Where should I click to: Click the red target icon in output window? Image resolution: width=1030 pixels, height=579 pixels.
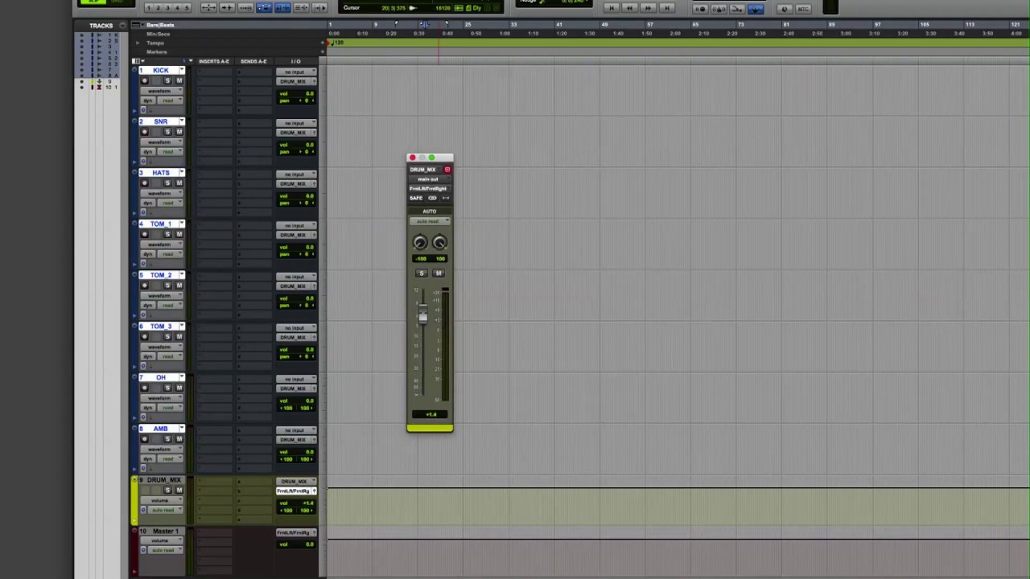click(447, 170)
